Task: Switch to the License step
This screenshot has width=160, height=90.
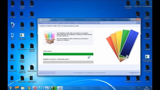Action: click(x=69, y=23)
